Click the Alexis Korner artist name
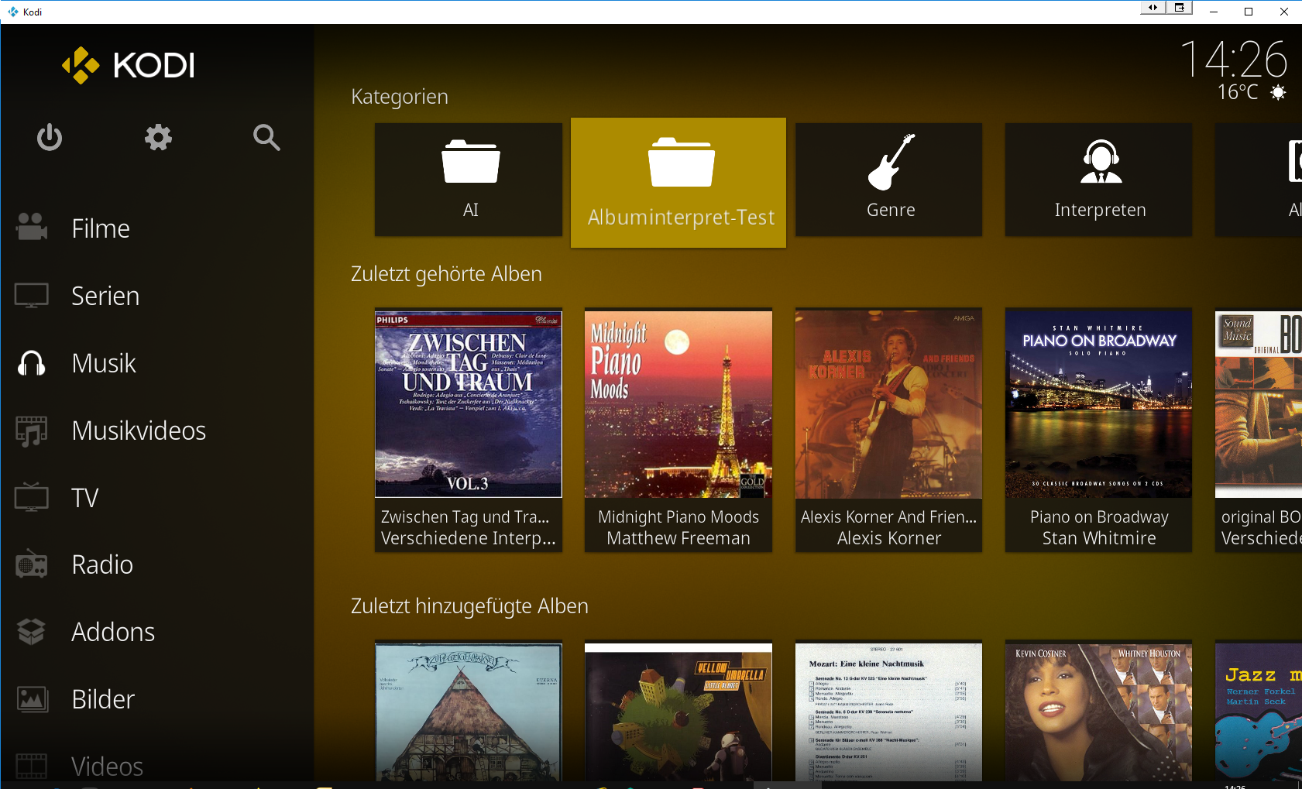Image resolution: width=1302 pixels, height=789 pixels. (x=889, y=538)
